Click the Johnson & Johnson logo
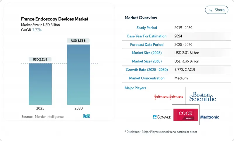This screenshot has width=234, height=141. click(x=168, y=97)
